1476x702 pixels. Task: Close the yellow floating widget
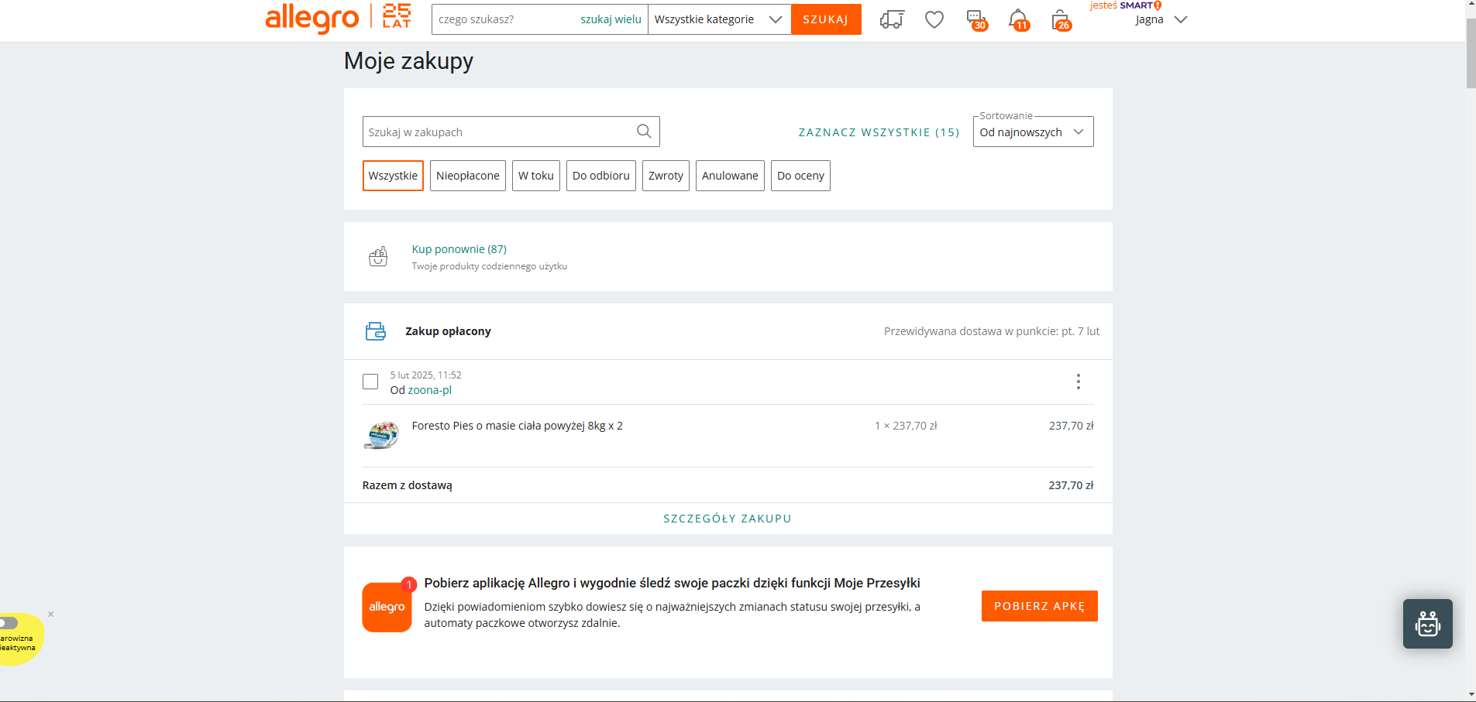(x=51, y=615)
